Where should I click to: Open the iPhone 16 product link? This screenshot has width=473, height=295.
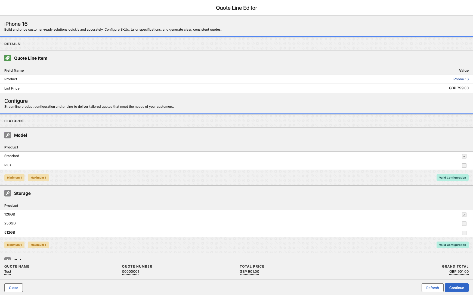[x=460, y=79]
